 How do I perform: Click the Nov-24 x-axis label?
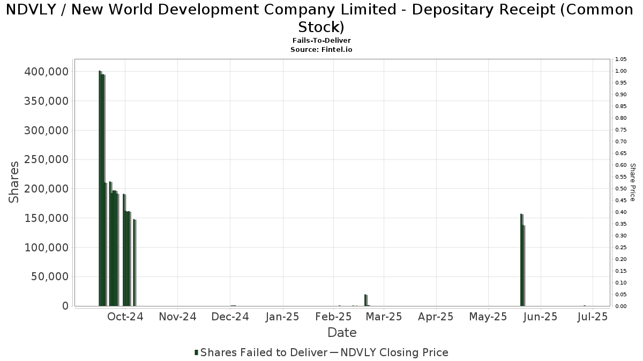coord(178,317)
